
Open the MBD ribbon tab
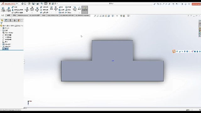pyautogui.click(x=44, y=15)
